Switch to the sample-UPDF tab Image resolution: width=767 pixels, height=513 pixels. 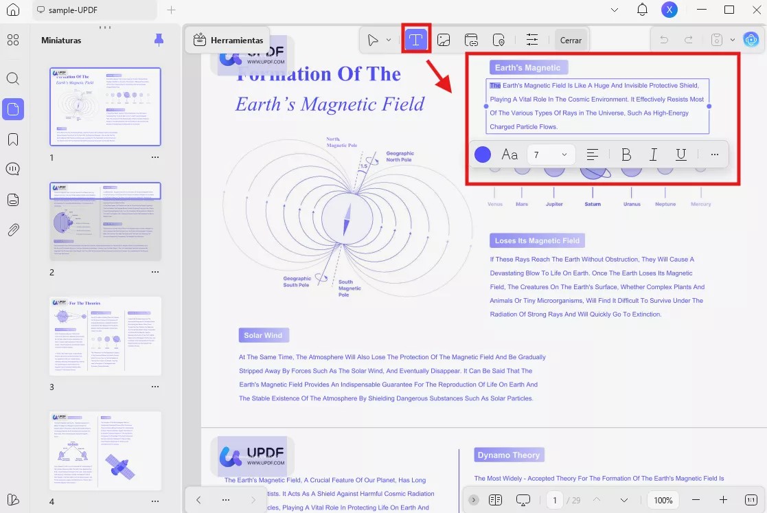click(x=94, y=10)
